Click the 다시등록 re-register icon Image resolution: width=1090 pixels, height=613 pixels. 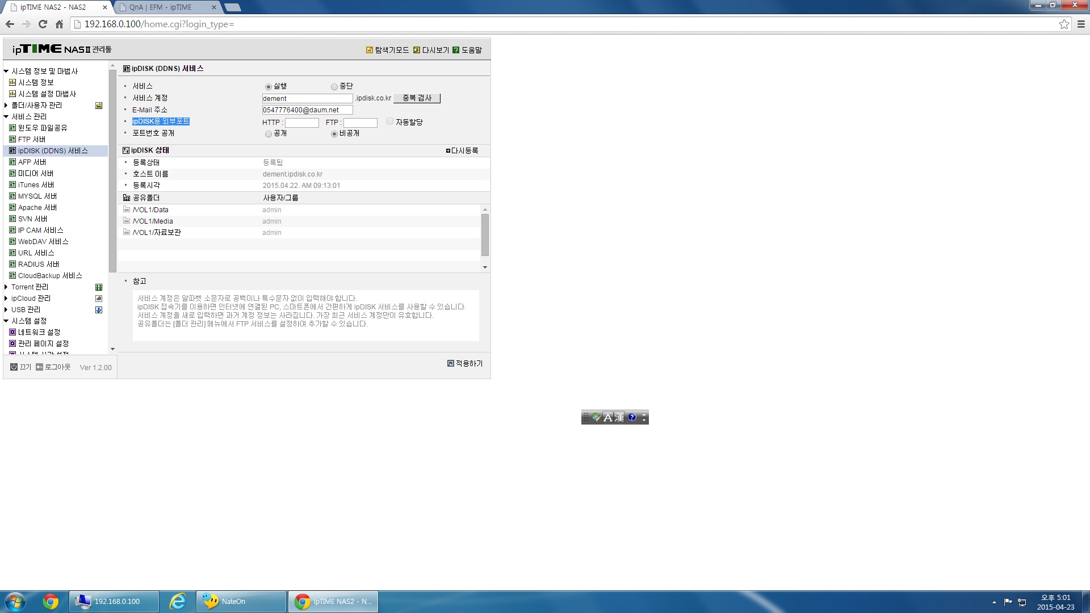448,150
